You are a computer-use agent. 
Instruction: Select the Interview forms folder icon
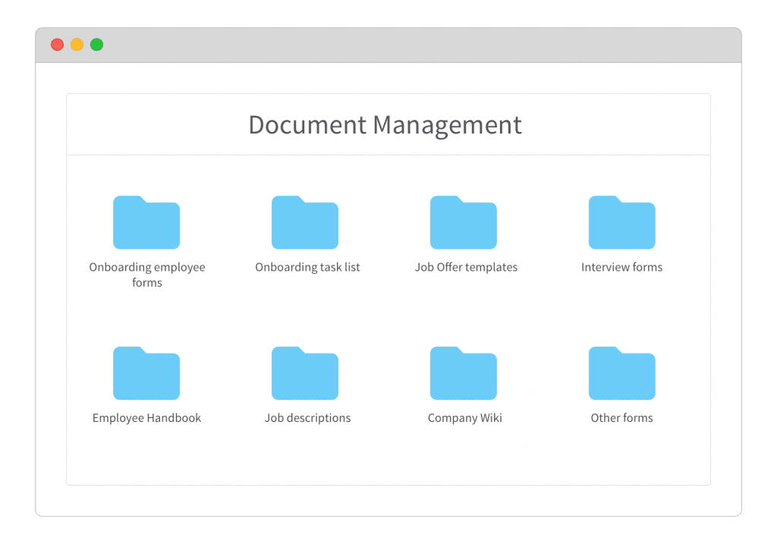[622, 223]
